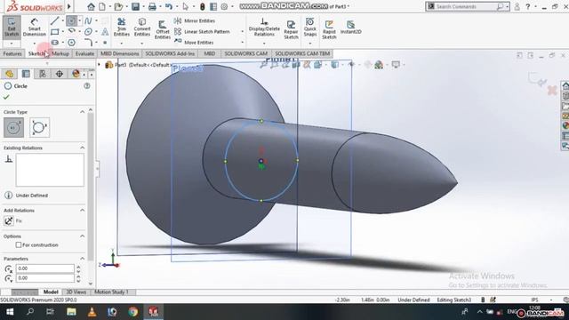Click Trim Entities tool
The height and width of the screenshot is (320, 569).
[x=122, y=28]
